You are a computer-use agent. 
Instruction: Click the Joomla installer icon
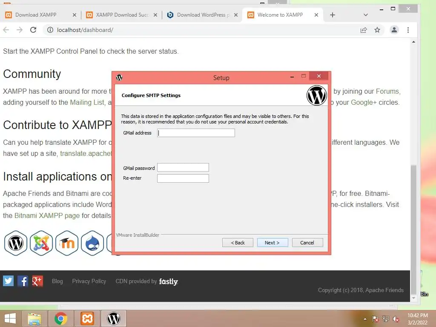click(41, 243)
